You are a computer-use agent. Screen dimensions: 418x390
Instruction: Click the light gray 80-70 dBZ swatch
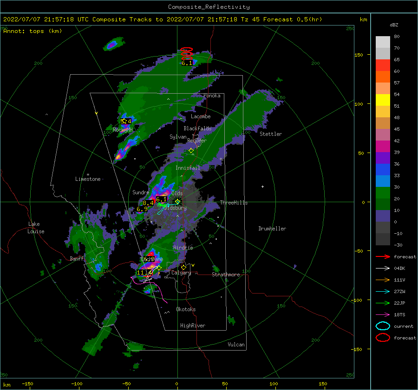click(x=383, y=42)
